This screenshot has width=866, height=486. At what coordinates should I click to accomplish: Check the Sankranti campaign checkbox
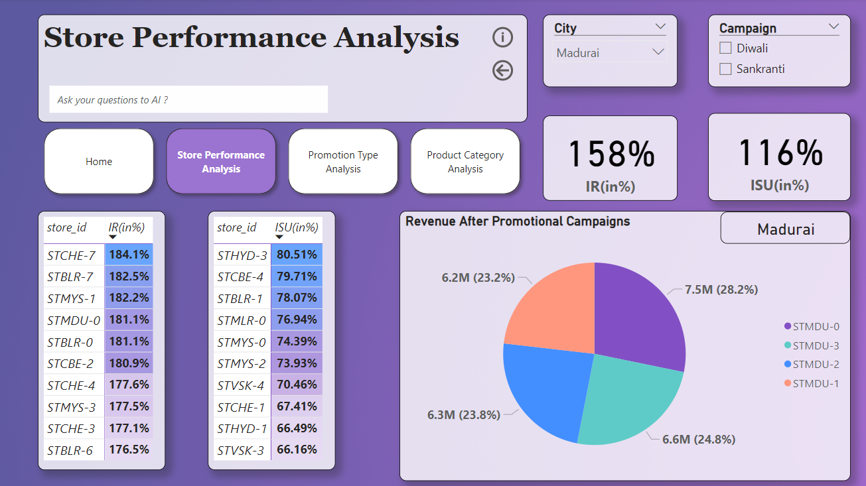click(x=725, y=69)
